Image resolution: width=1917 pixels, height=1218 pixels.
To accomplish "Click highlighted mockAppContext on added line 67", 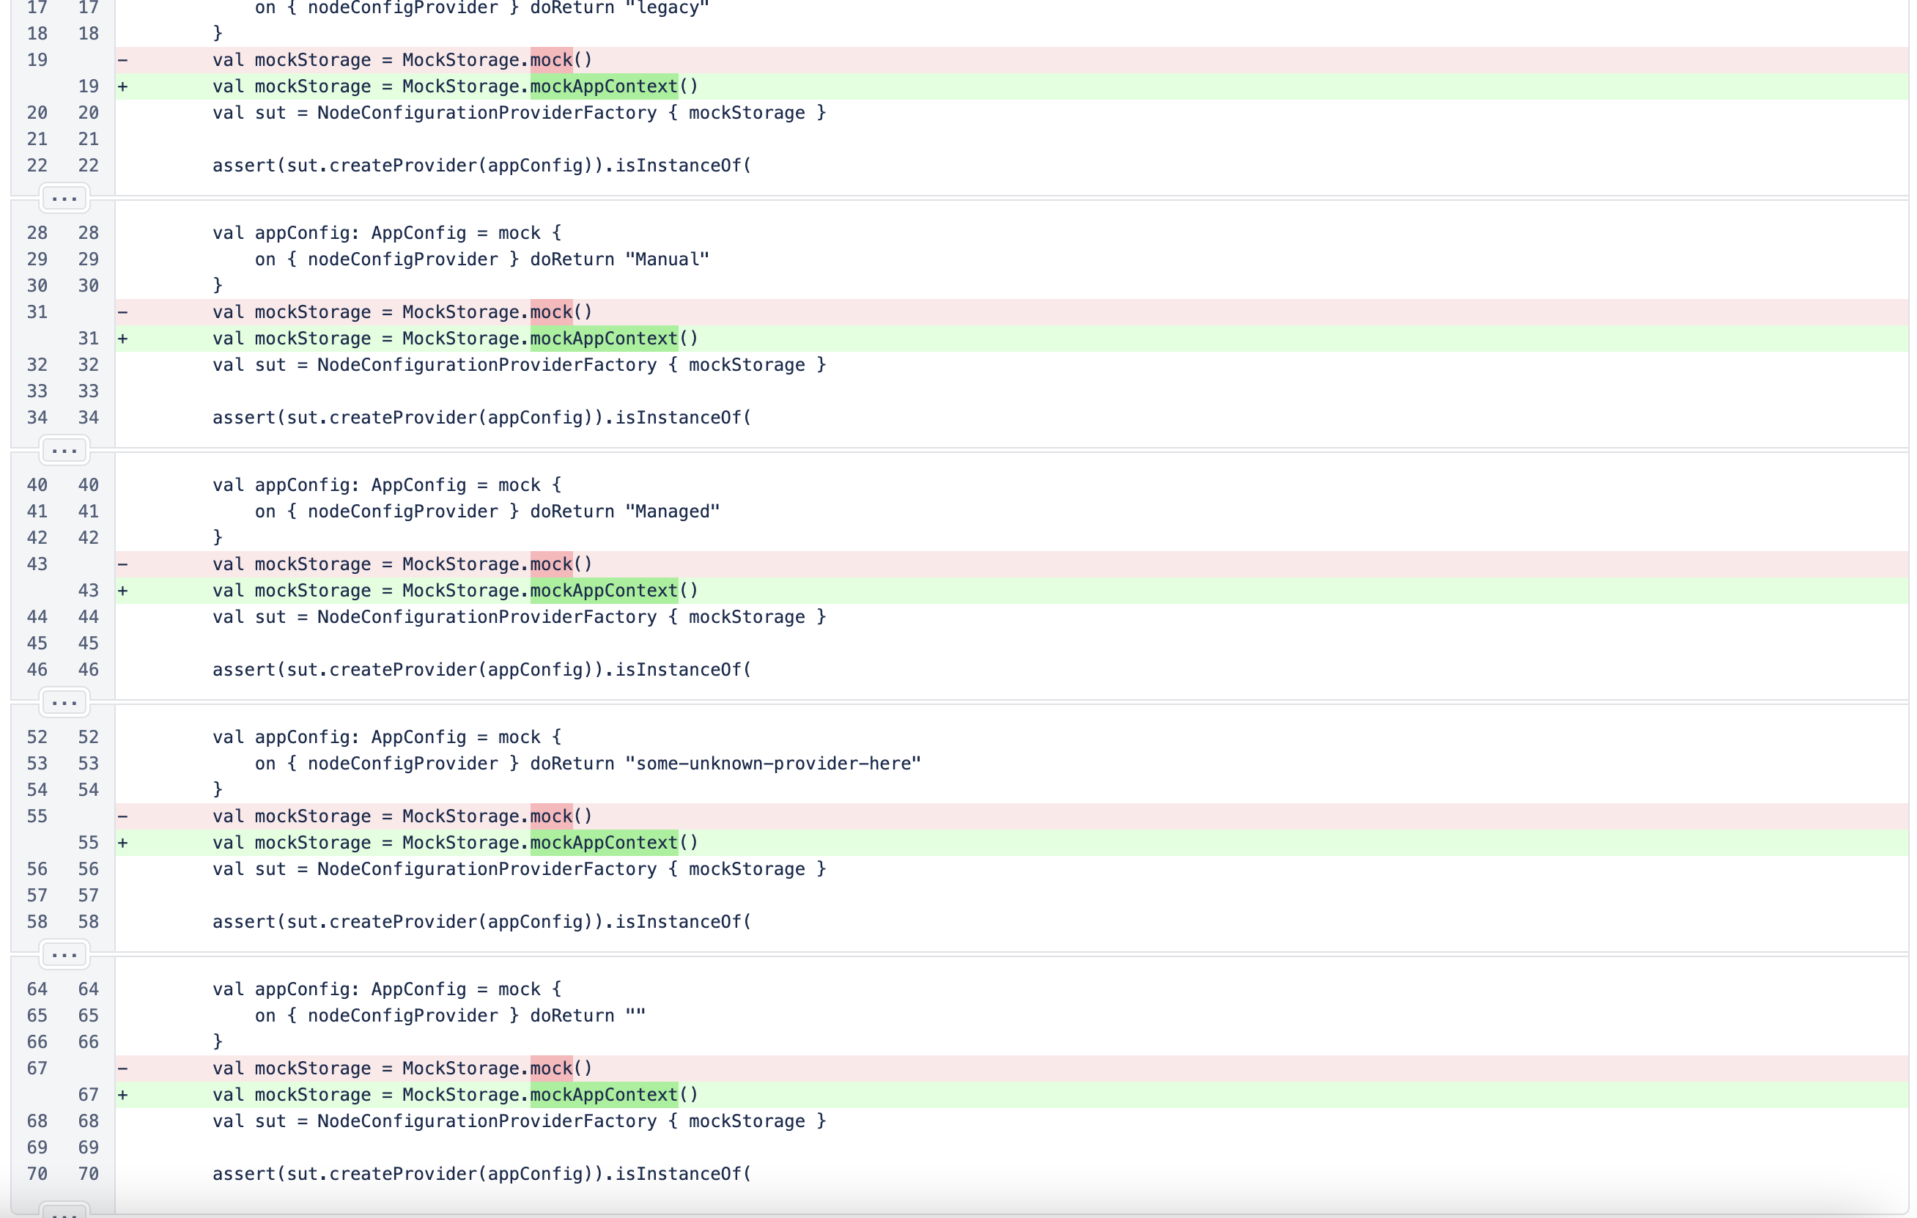I will [x=603, y=1095].
